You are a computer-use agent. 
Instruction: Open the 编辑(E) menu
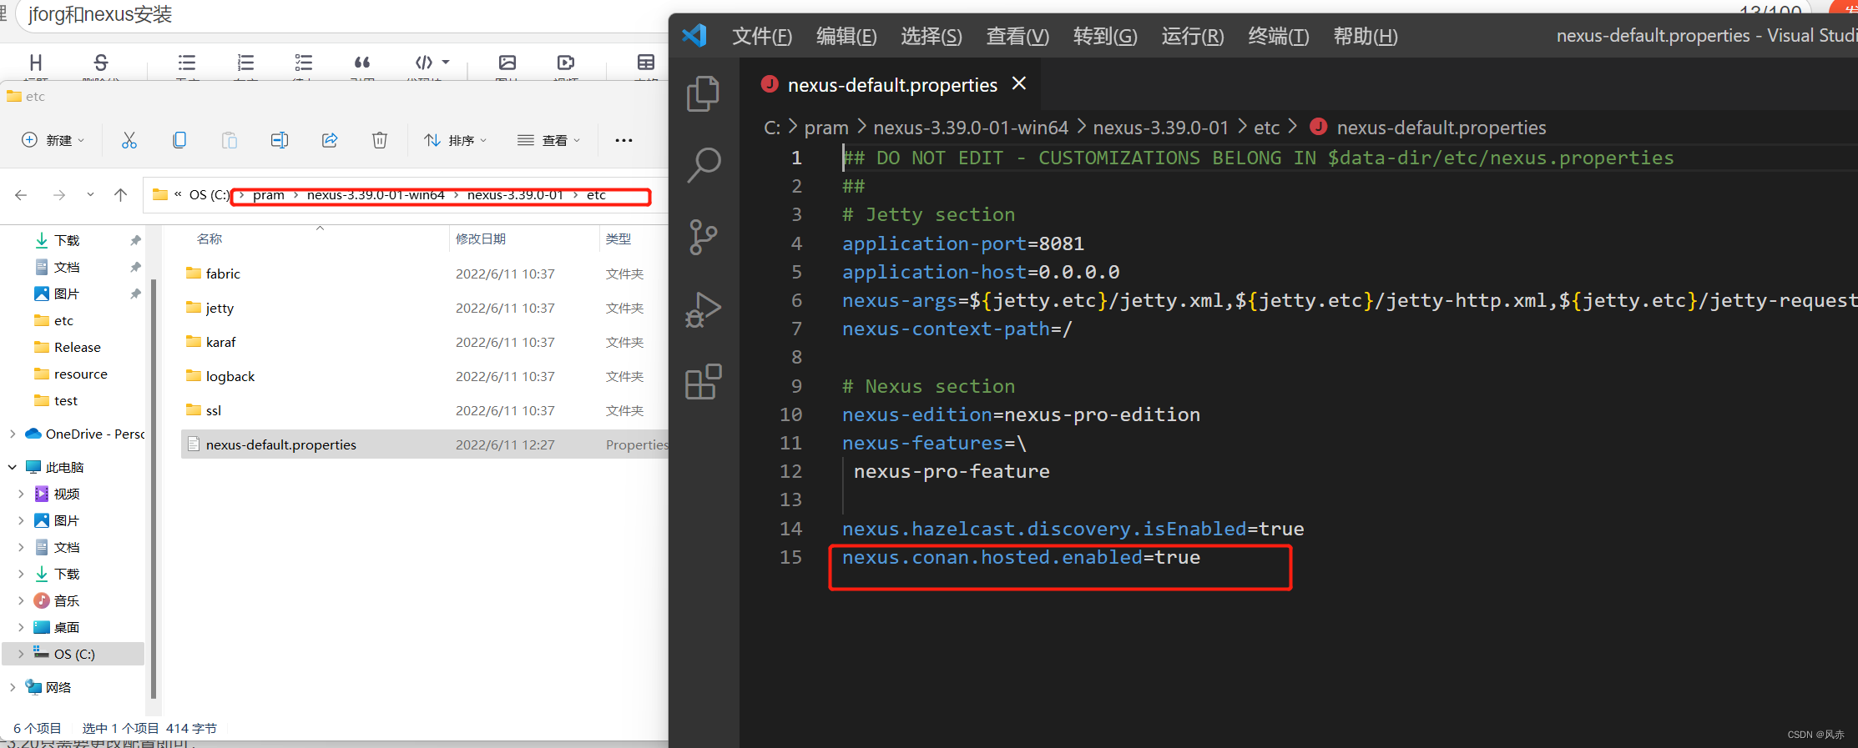coord(846,37)
